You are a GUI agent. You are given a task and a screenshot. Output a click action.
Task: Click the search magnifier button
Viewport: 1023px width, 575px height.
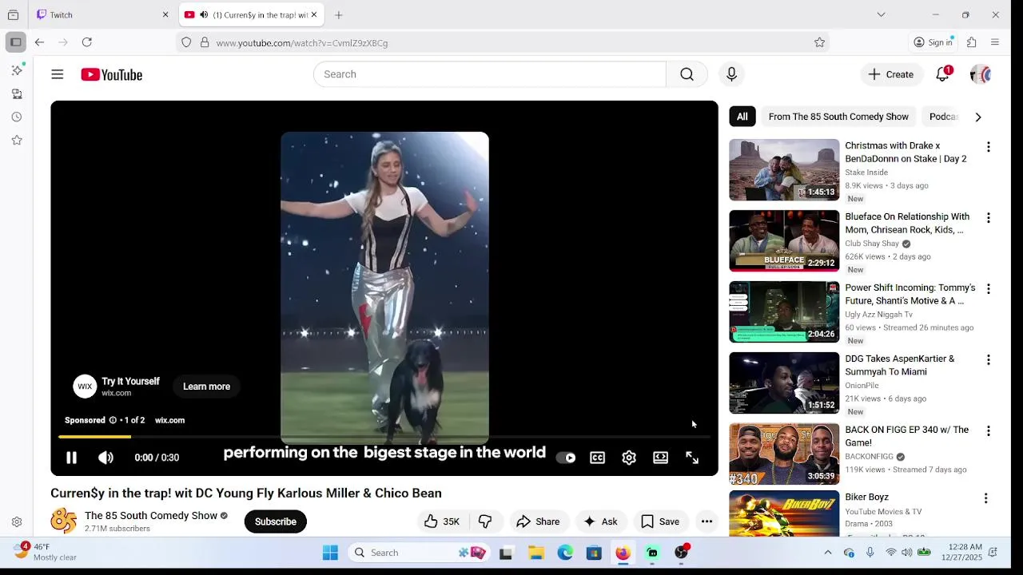(x=687, y=74)
